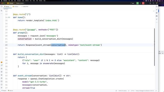
Task: Switch to the script.js tab
Action: [15, 6]
